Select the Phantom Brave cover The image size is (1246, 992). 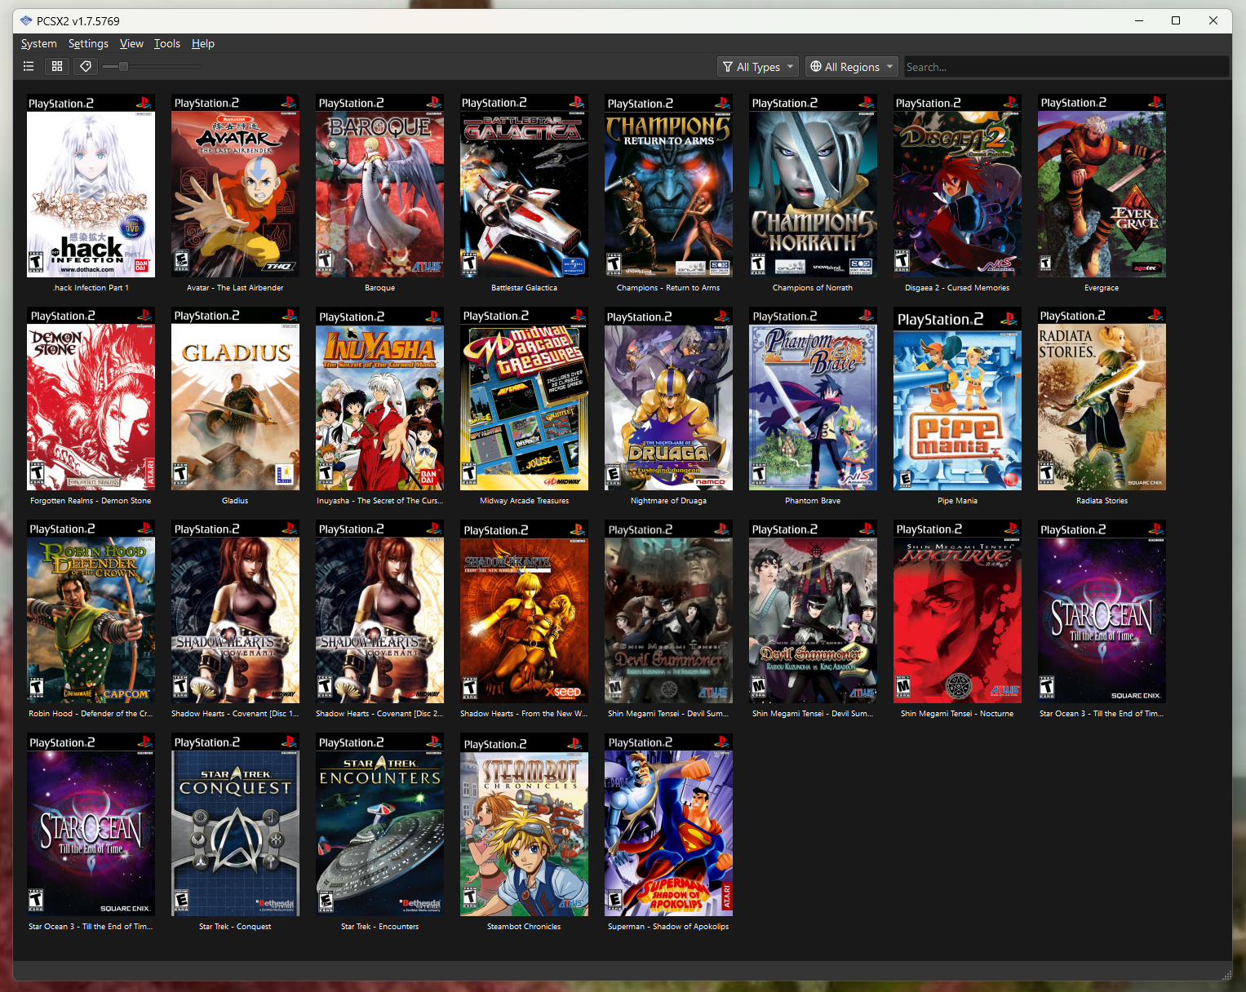click(813, 398)
